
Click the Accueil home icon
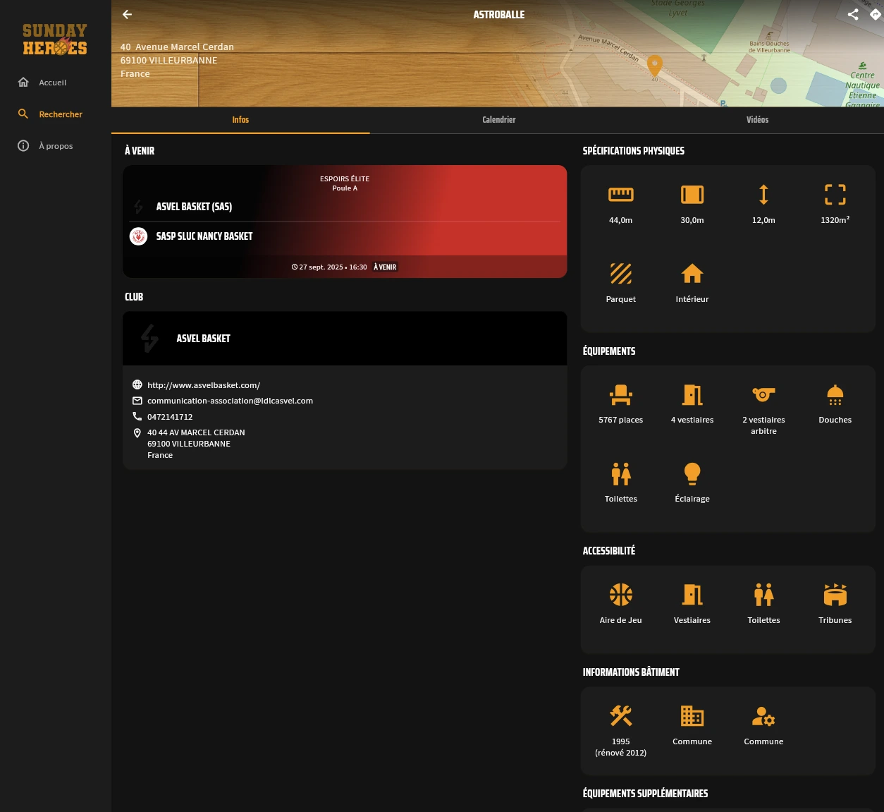pyautogui.click(x=23, y=83)
